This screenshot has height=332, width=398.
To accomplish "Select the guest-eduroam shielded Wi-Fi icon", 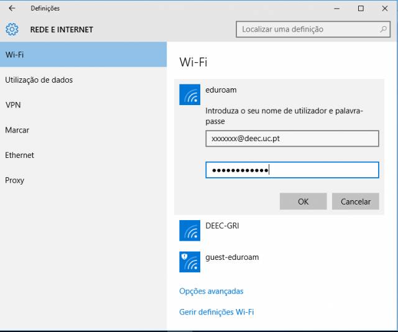I will 190,262.
